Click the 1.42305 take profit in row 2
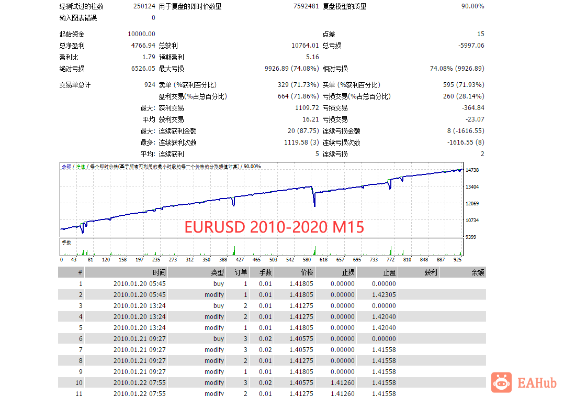This screenshot has height=396, width=564. pyautogui.click(x=384, y=294)
